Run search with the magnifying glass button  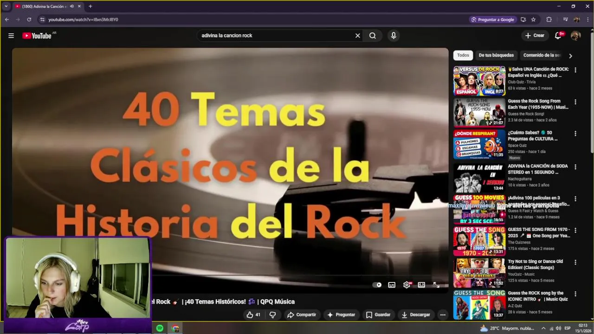(373, 36)
